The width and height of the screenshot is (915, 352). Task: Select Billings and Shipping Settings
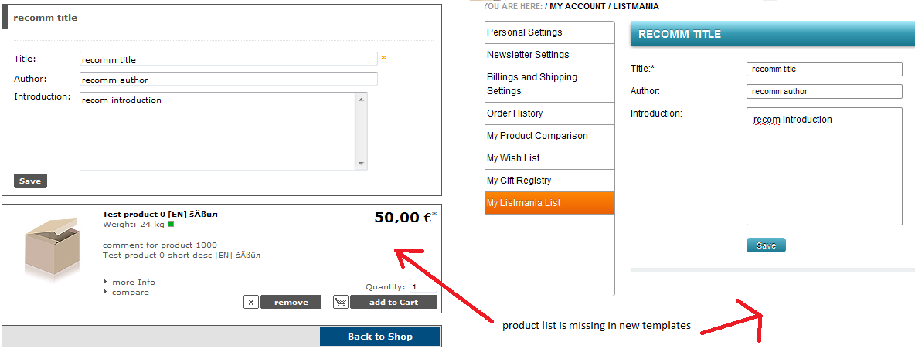coord(532,83)
